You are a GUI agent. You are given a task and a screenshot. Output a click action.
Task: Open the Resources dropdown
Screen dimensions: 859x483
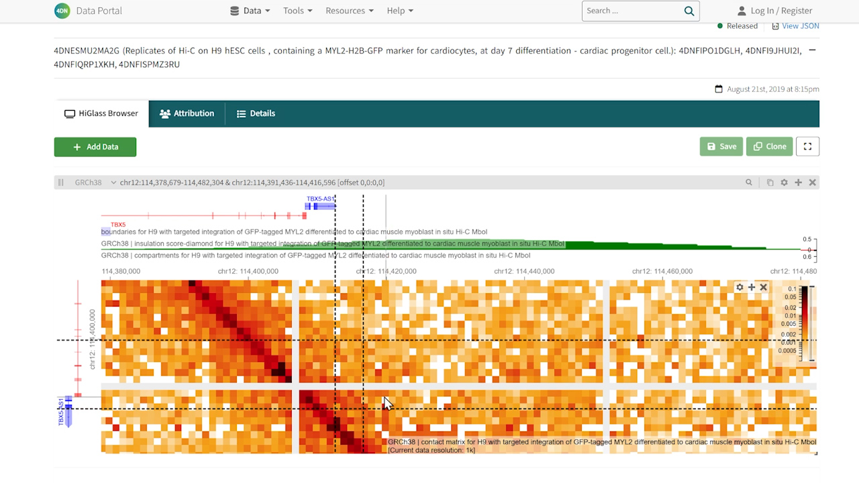(x=349, y=10)
